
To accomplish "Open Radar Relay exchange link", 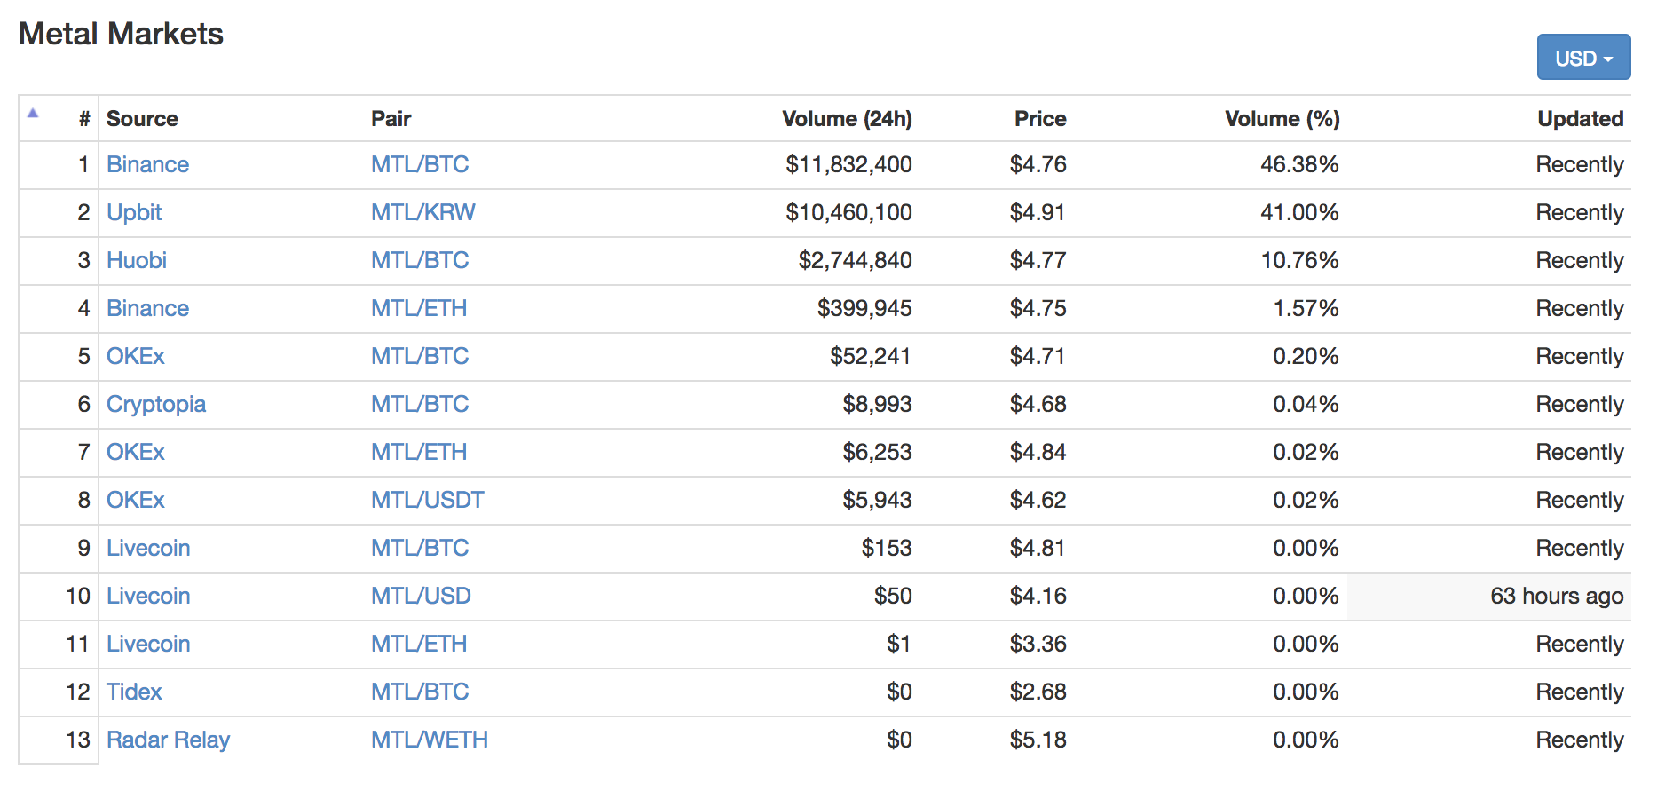I will (x=168, y=740).
